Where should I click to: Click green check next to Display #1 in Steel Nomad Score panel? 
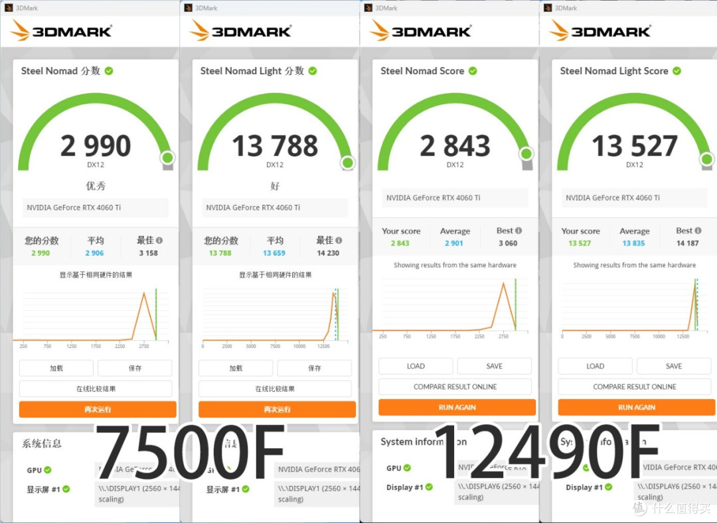[x=429, y=487]
